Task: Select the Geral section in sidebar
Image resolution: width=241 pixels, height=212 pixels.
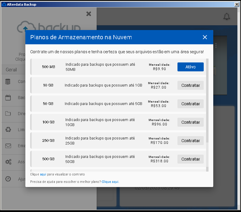Action: [11, 70]
